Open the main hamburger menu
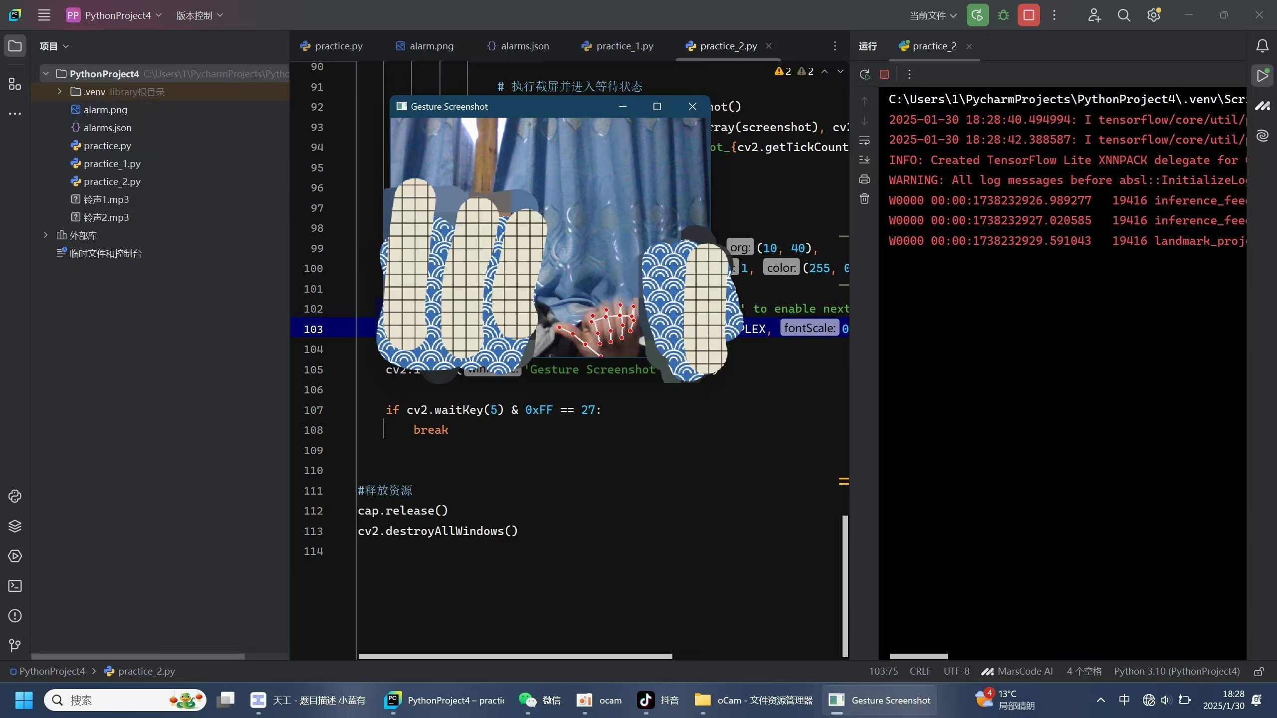The image size is (1277, 718). [x=44, y=15]
